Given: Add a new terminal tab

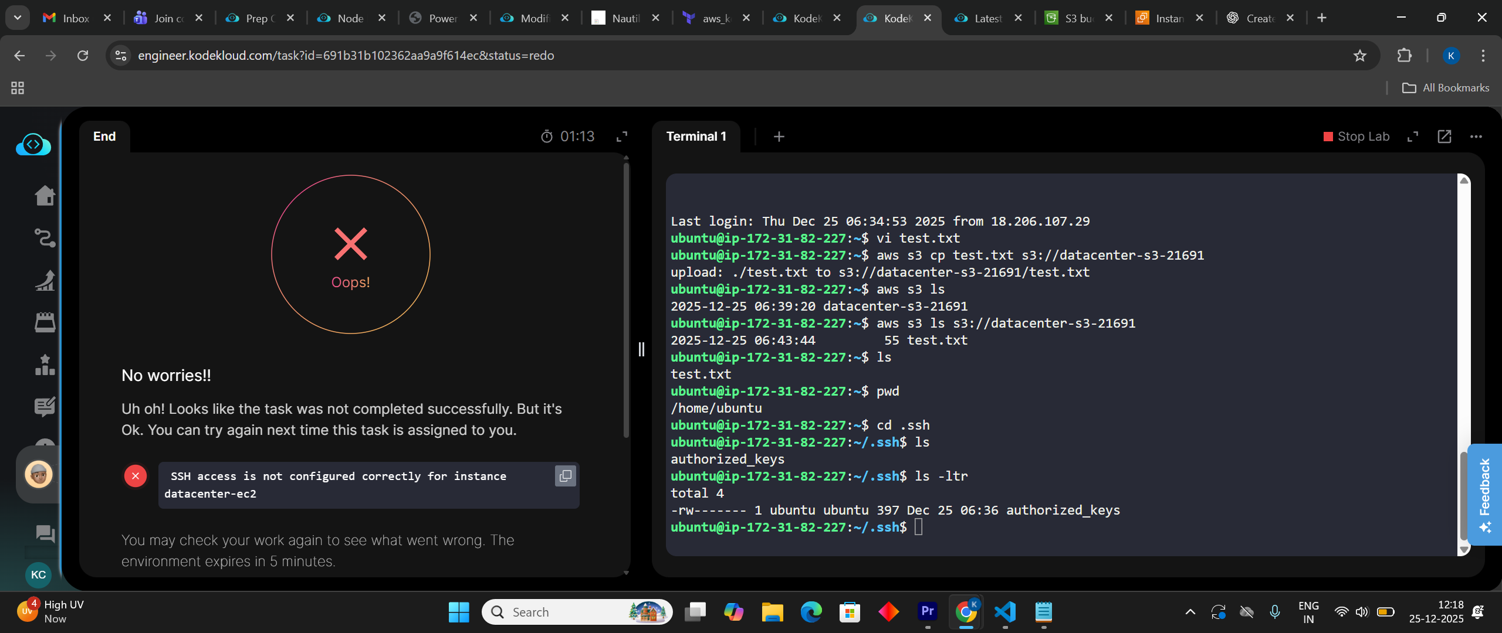Looking at the screenshot, I should [x=779, y=137].
